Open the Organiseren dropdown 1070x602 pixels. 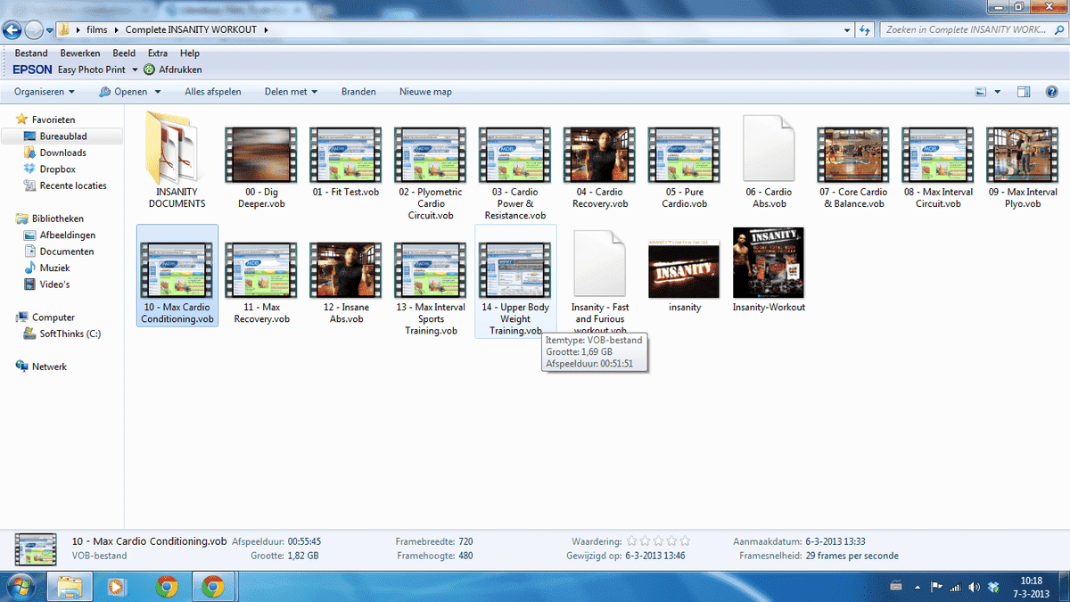[x=44, y=92]
